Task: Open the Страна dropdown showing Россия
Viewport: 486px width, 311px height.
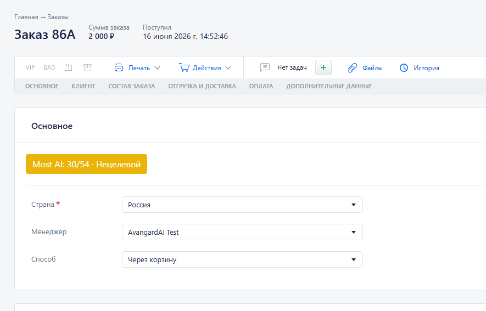Action: (x=242, y=205)
